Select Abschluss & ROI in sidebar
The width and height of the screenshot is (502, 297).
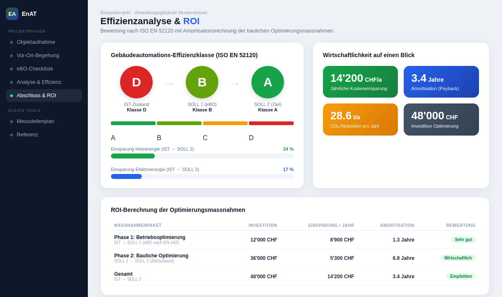pyautogui.click(x=44, y=96)
